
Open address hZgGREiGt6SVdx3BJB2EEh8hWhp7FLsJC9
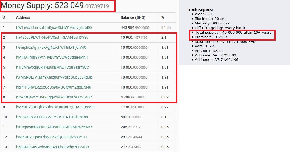tap(53, 147)
